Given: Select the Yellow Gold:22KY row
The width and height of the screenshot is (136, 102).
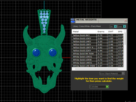Looking at the screenshot, I should click(97, 51).
